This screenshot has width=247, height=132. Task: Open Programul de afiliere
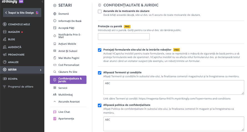(x=21, y=86)
